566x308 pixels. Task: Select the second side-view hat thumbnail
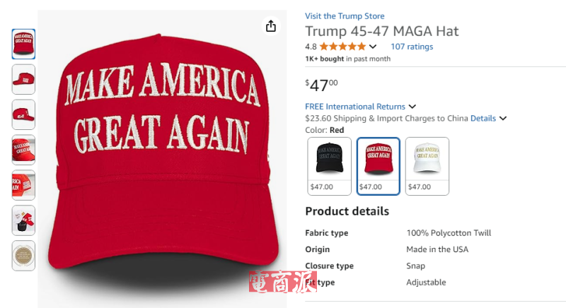[x=23, y=79]
